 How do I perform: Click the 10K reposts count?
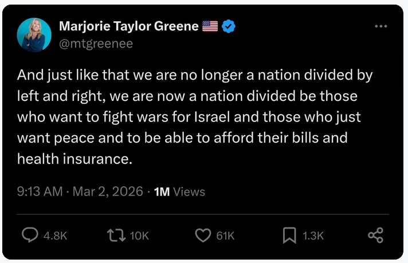pyautogui.click(x=139, y=236)
